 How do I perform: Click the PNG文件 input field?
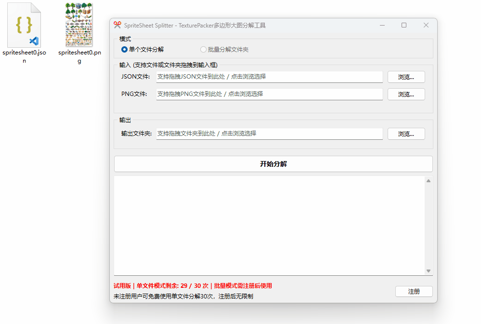click(269, 94)
